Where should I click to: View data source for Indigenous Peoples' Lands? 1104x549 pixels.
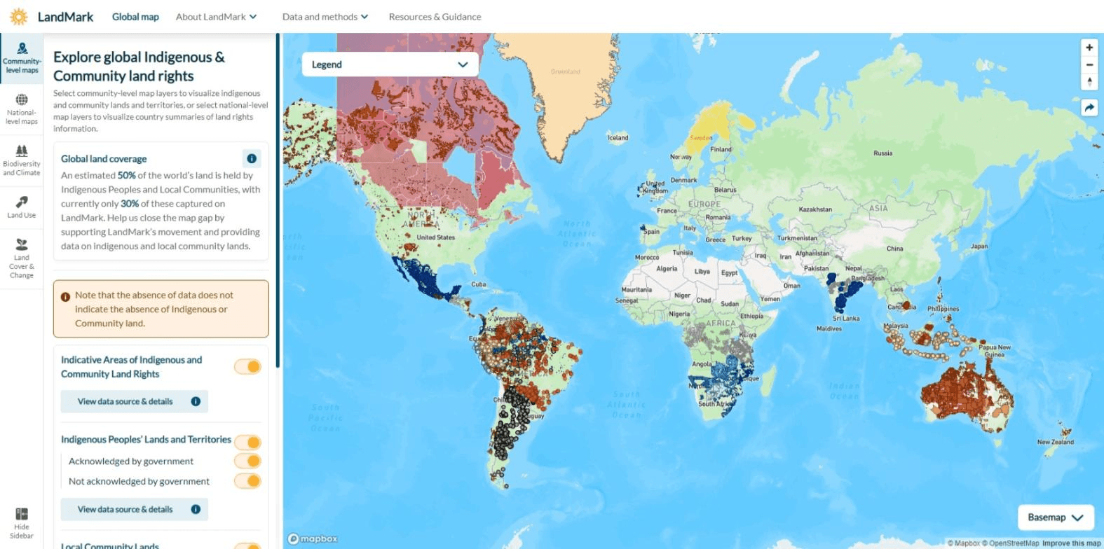134,509
